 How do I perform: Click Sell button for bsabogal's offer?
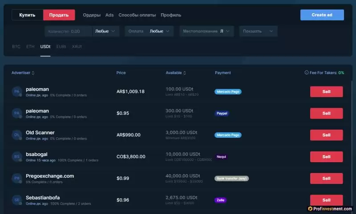click(326, 157)
